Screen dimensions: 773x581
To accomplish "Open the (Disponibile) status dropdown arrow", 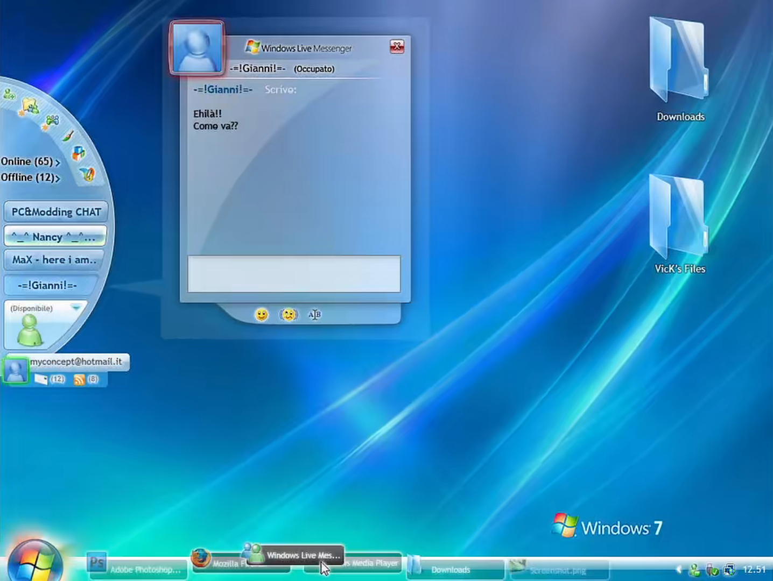I will (x=75, y=308).
